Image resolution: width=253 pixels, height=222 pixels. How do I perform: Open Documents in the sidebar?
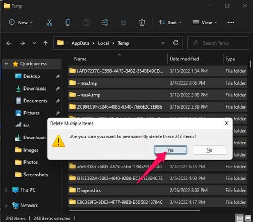35,101
